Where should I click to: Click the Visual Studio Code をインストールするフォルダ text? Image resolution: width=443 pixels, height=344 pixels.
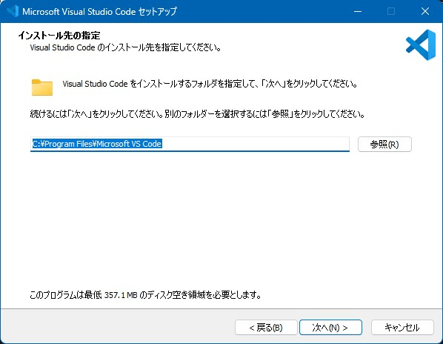pos(210,84)
